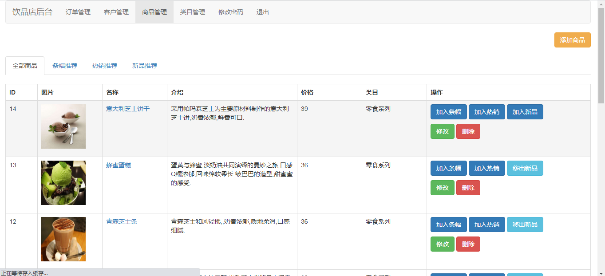Open the 意大利芝士饼干 product link

pos(128,109)
